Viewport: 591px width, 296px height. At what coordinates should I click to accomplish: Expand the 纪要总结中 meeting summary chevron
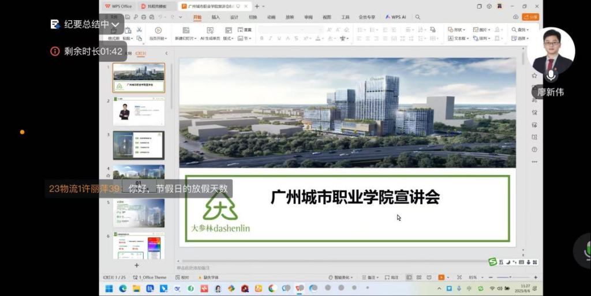tap(115, 24)
